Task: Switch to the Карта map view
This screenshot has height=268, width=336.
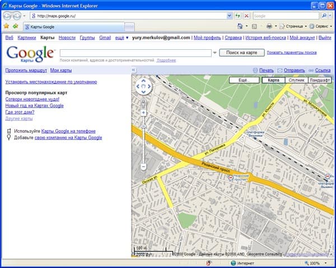Action: tap(273, 80)
